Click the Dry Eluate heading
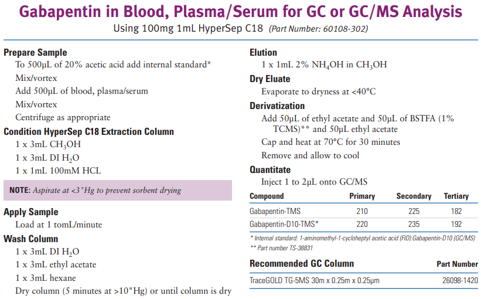This screenshot has height=299, width=481. [270, 79]
